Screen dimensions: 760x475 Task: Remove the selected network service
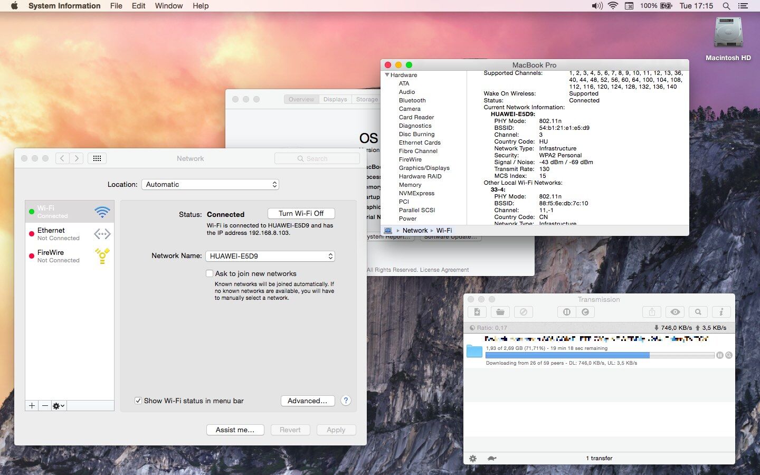45,405
